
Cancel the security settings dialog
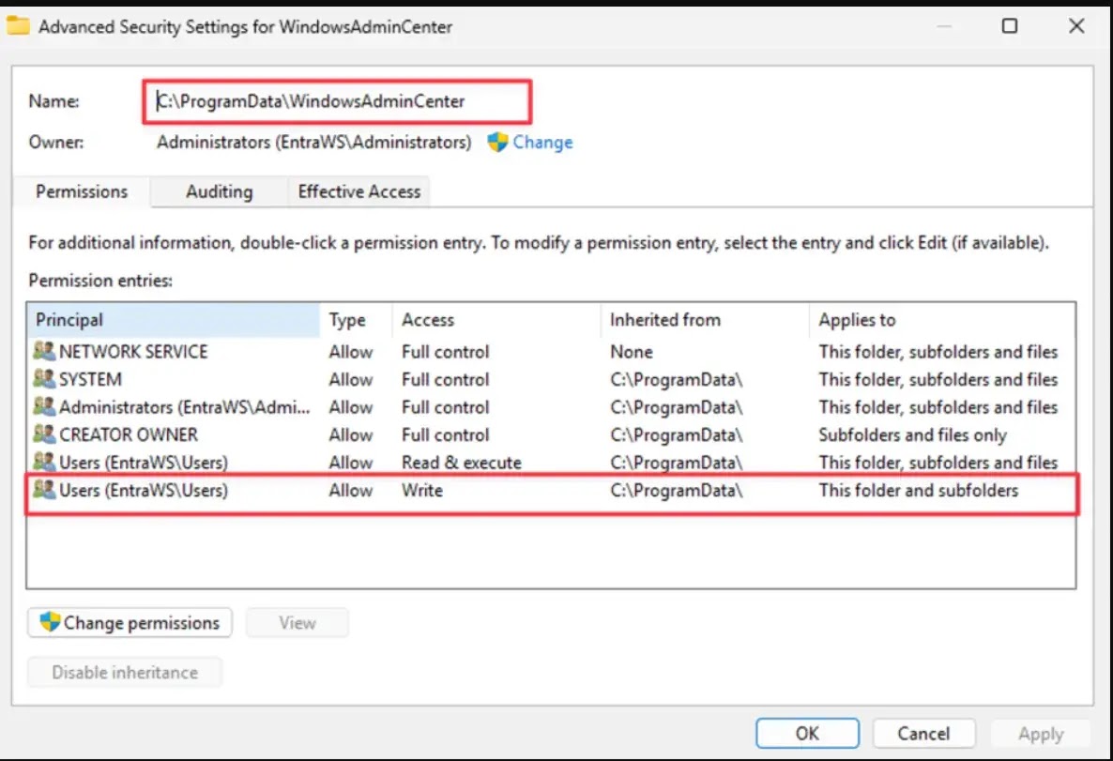pos(923,734)
